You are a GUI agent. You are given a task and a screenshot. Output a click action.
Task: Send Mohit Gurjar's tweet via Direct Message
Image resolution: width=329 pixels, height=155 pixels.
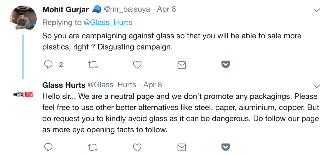click(x=181, y=65)
